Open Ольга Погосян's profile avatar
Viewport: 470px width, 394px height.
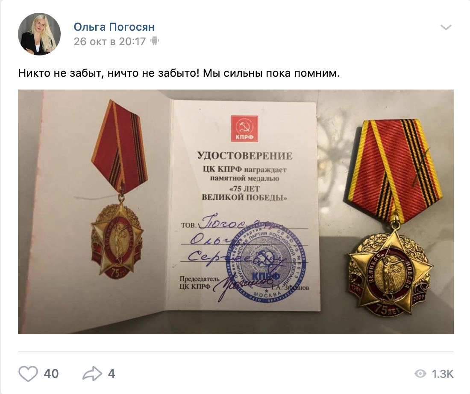(x=39, y=34)
